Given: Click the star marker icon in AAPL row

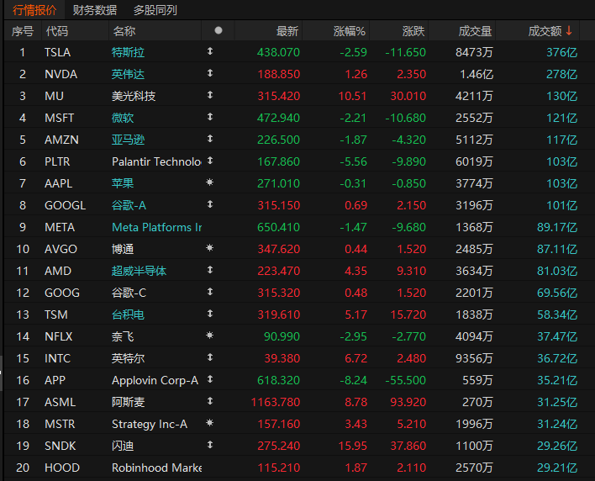Looking at the screenshot, I should [x=209, y=182].
